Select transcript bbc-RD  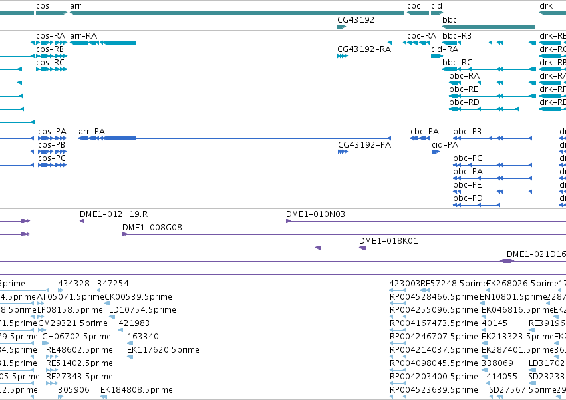484,109
